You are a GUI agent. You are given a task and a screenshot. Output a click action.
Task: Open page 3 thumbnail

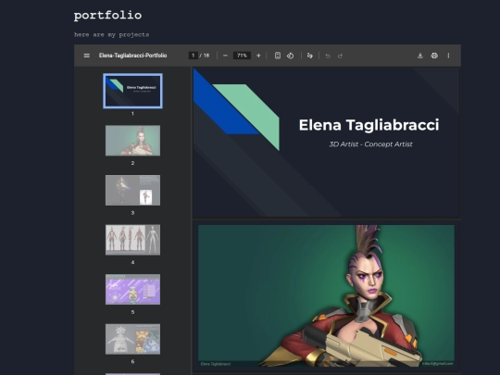click(x=132, y=190)
